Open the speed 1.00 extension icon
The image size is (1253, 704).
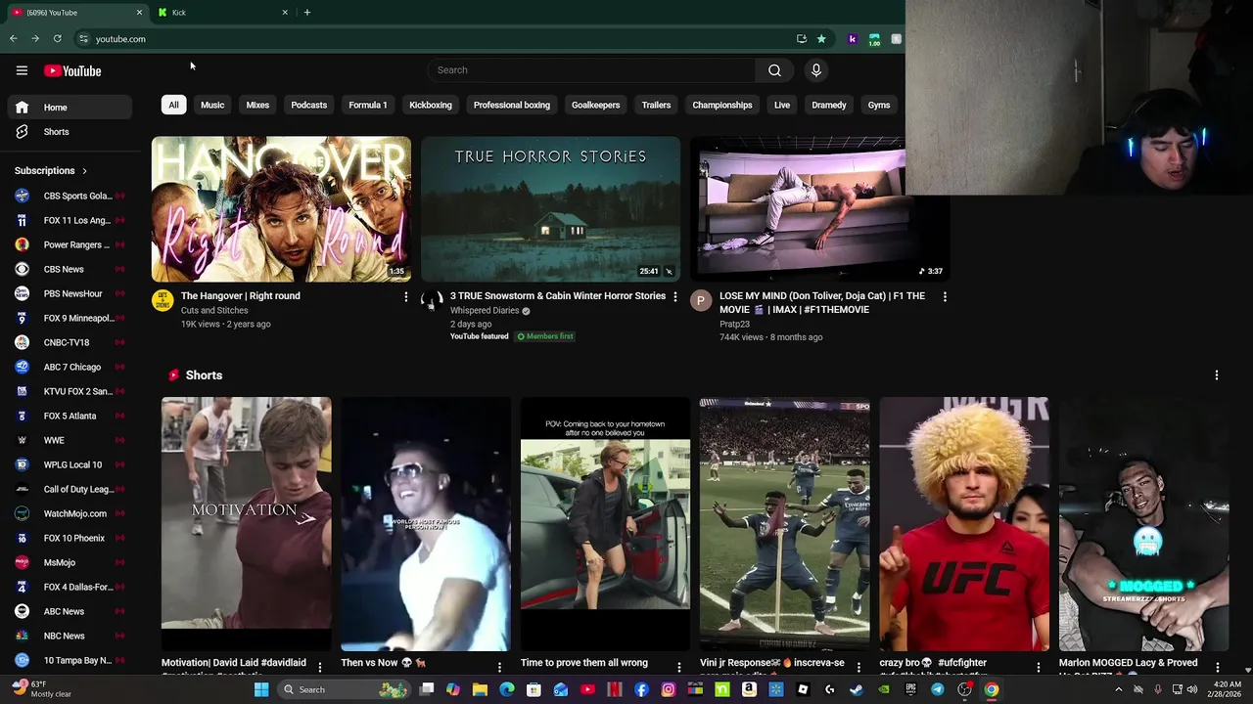tap(874, 39)
